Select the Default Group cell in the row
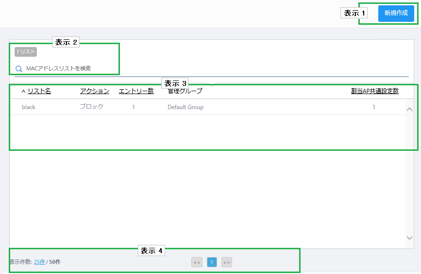Screen dimensions: 421x274 185,107
